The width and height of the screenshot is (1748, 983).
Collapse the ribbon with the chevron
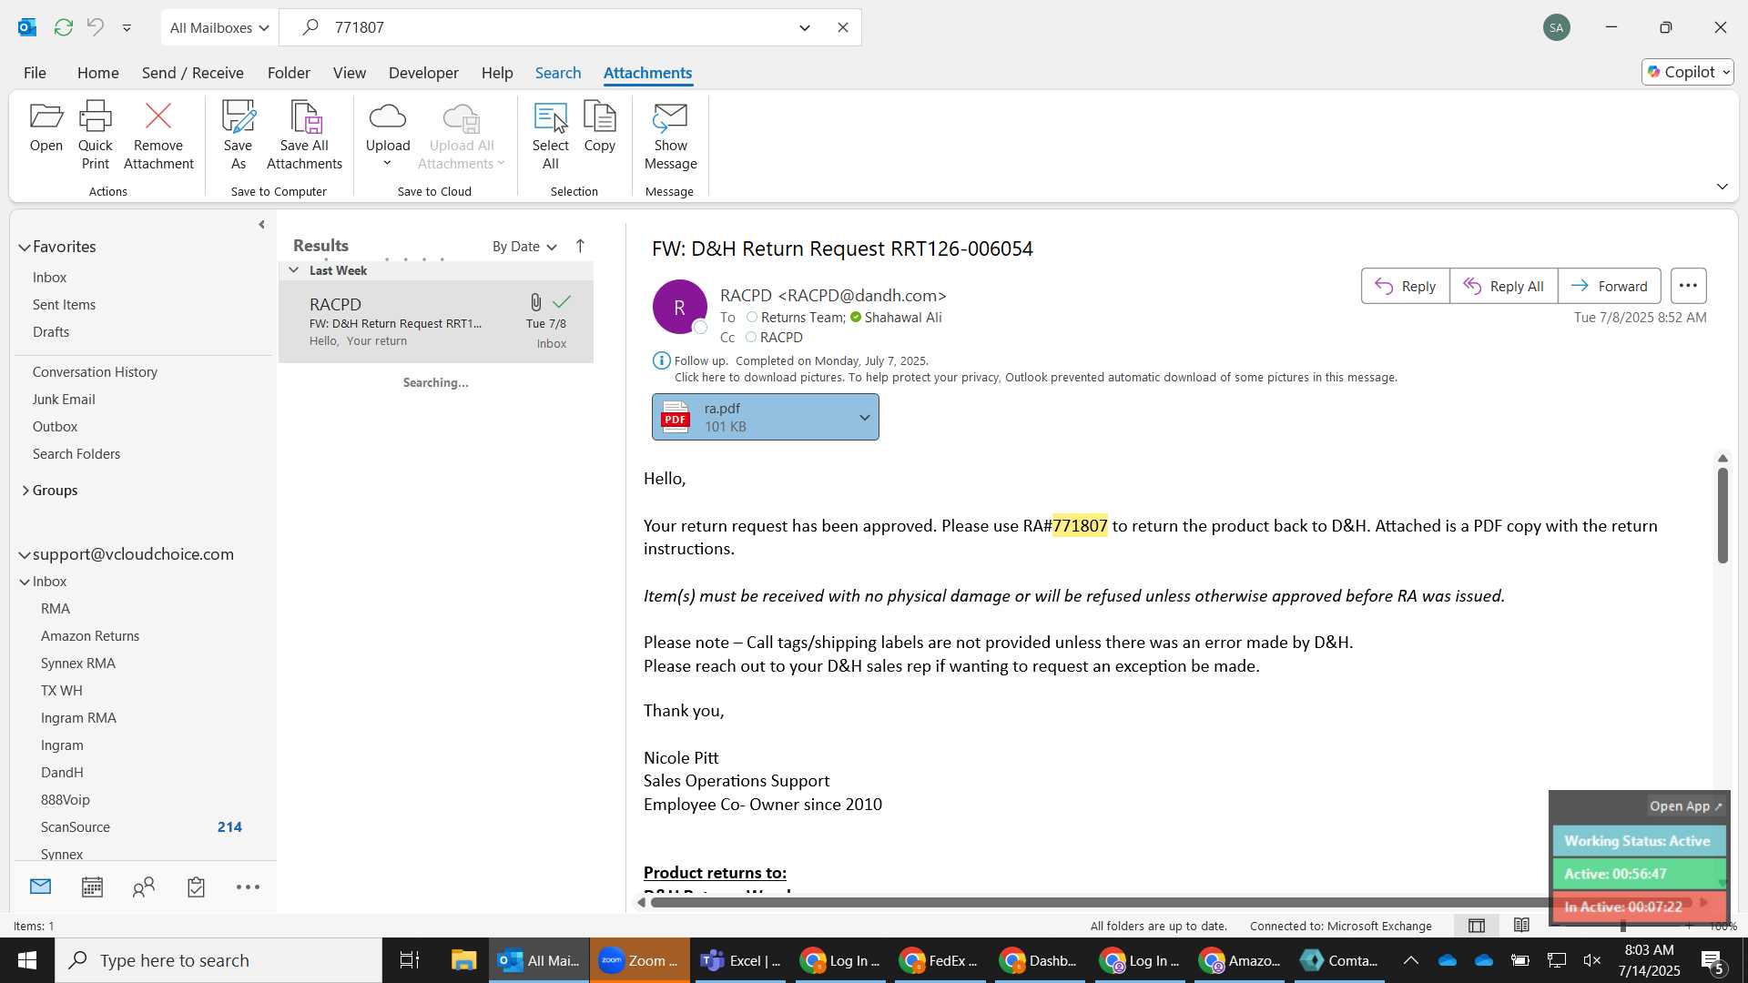tap(1722, 187)
